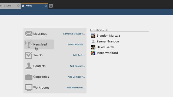Open Newsfeed via the antenna icon
The width and height of the screenshot is (173, 97).
(29, 44)
